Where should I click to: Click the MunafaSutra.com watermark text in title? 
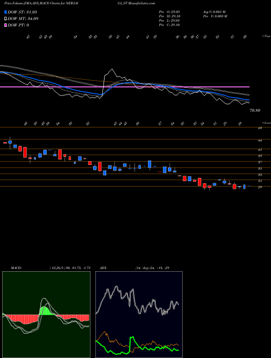[x=142, y=3]
